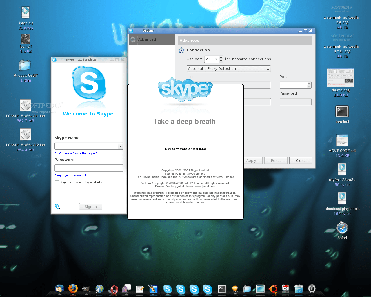Open the Opera browser dock icon

[x=113, y=289]
